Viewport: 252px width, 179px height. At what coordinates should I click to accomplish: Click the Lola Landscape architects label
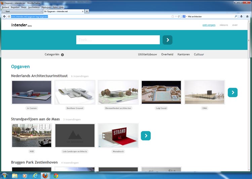tap(75, 151)
